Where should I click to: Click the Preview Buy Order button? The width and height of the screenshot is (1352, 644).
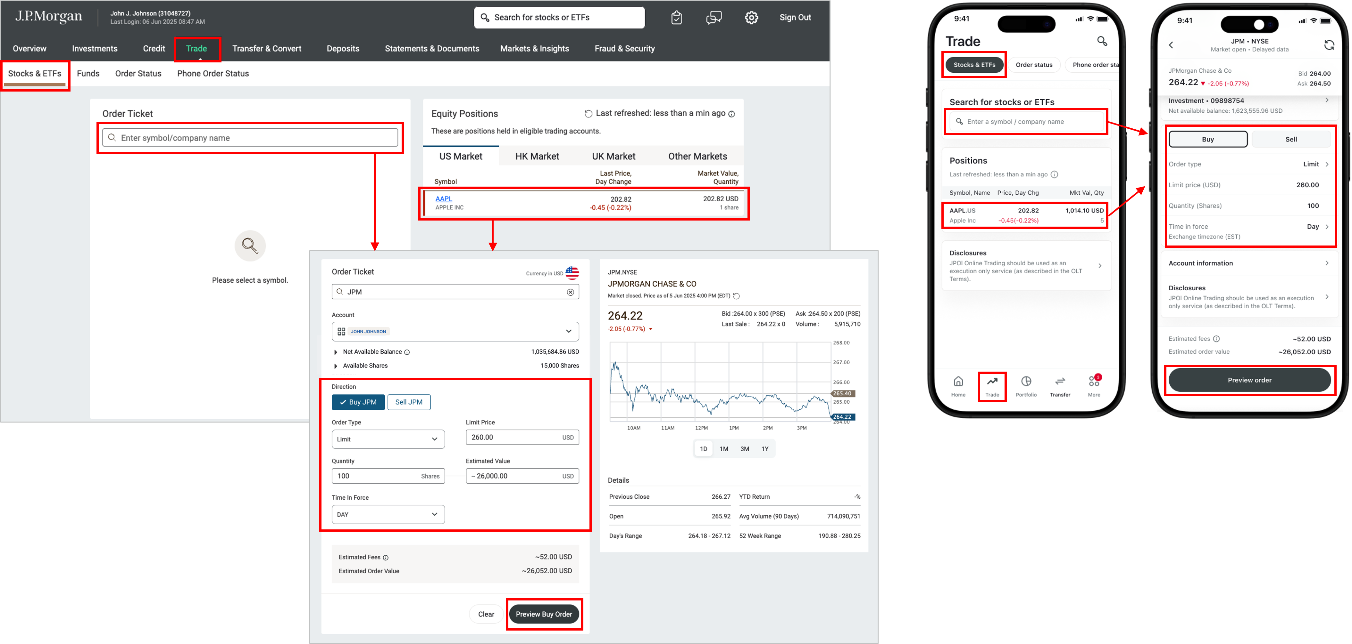(544, 614)
